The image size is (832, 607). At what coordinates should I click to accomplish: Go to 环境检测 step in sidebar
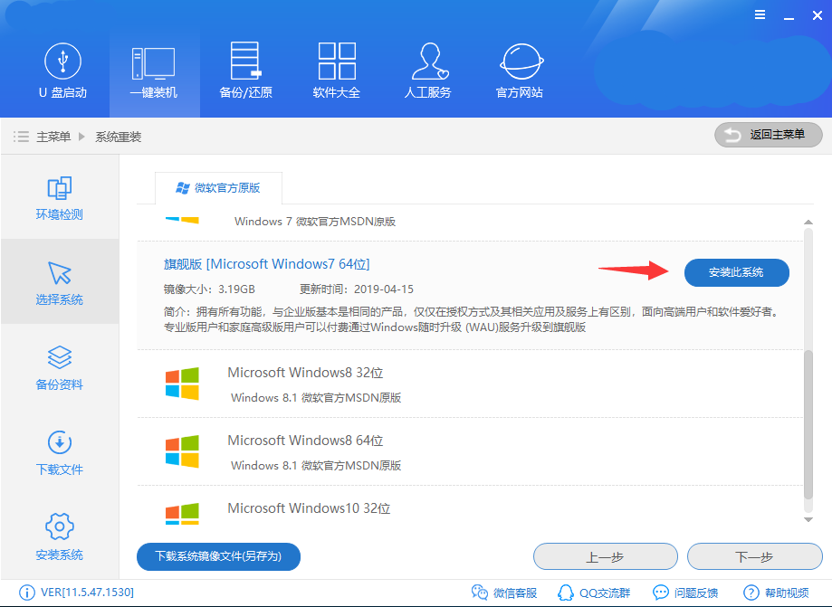(x=60, y=198)
